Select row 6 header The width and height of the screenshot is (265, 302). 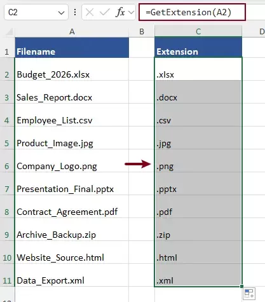(7, 166)
